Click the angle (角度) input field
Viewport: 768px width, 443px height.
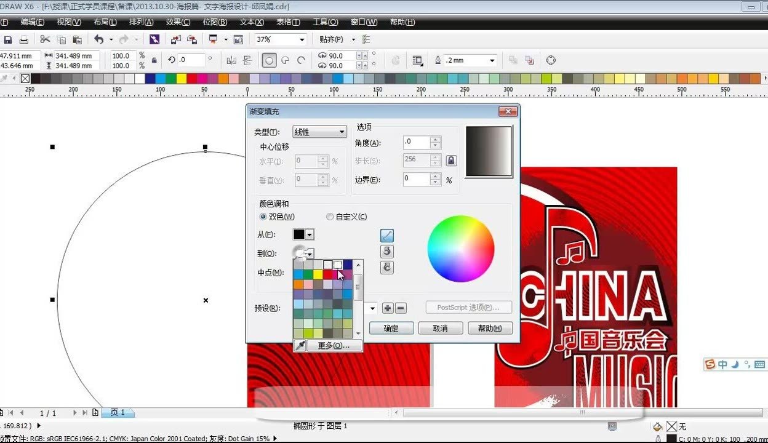pos(417,143)
